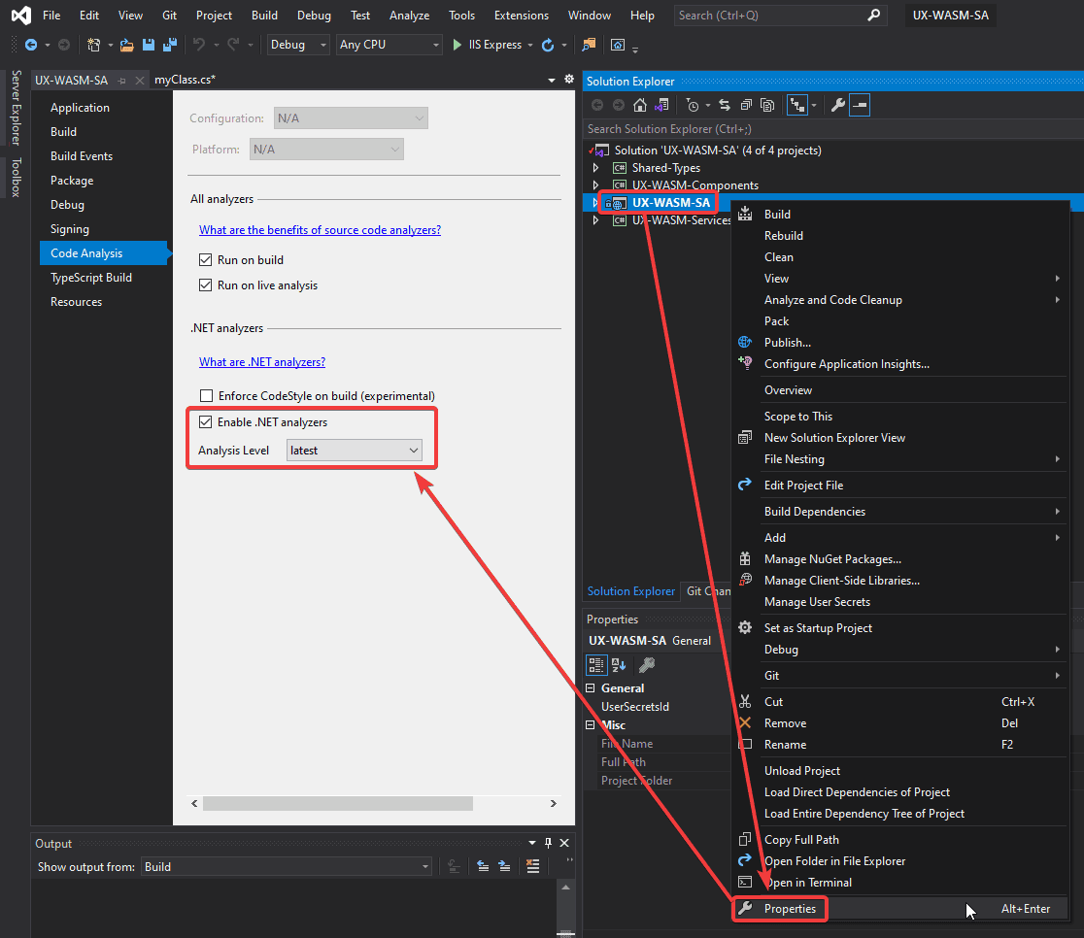Screen dimensions: 1084x938
Task: Click the horizontal scrollbar thumb in properties page
Action: click(337, 803)
